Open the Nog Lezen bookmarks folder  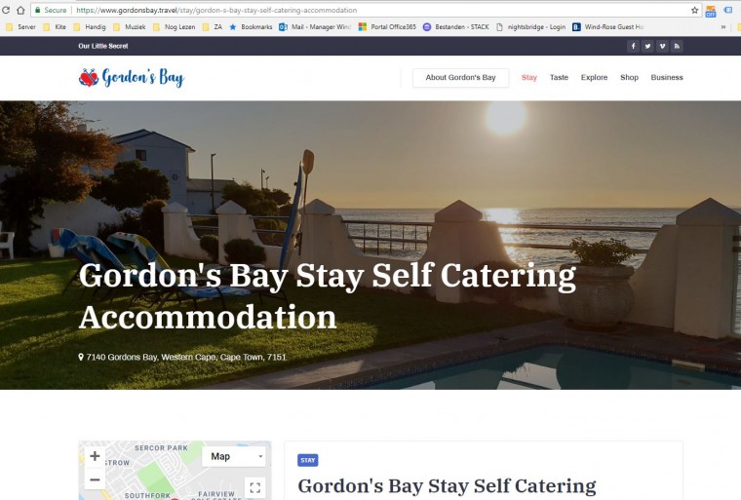pos(174,27)
